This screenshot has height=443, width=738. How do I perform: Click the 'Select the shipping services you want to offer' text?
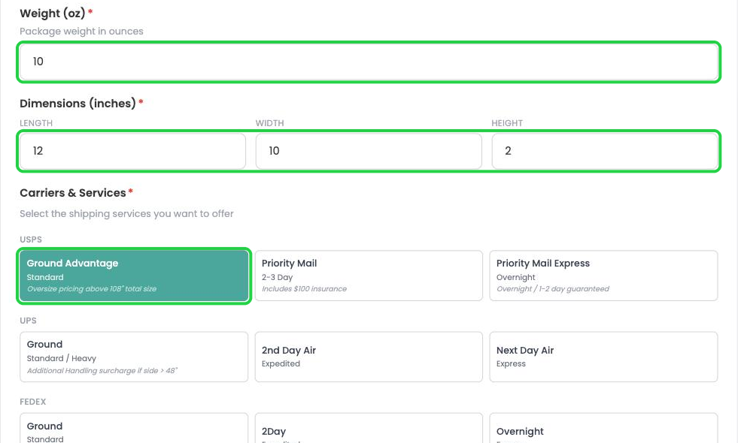click(x=126, y=214)
